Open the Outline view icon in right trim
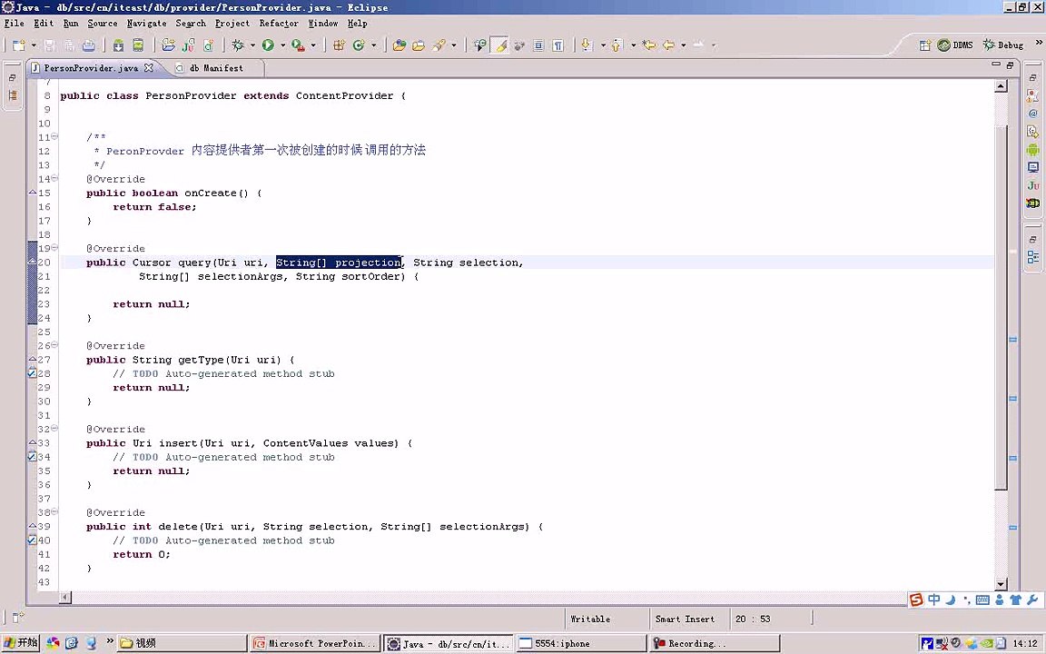1046x654 pixels. (x=1032, y=257)
